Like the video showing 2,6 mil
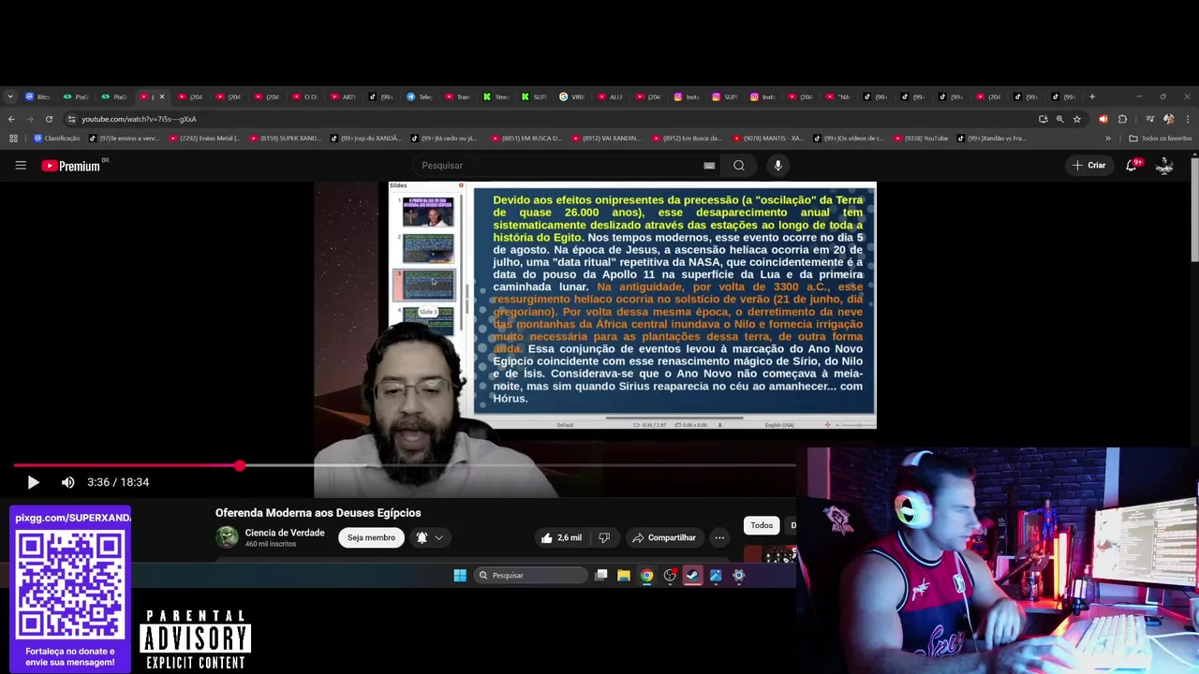This screenshot has height=674, width=1199. pos(561,537)
